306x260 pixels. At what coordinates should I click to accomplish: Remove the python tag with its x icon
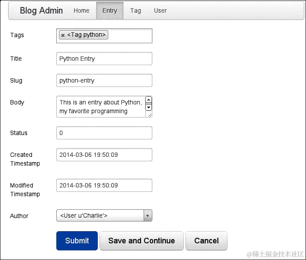[x=63, y=35]
